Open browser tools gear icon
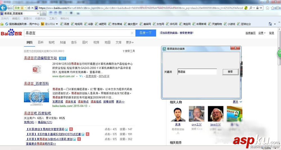This screenshot has height=150, width=281. click(x=278, y=8)
